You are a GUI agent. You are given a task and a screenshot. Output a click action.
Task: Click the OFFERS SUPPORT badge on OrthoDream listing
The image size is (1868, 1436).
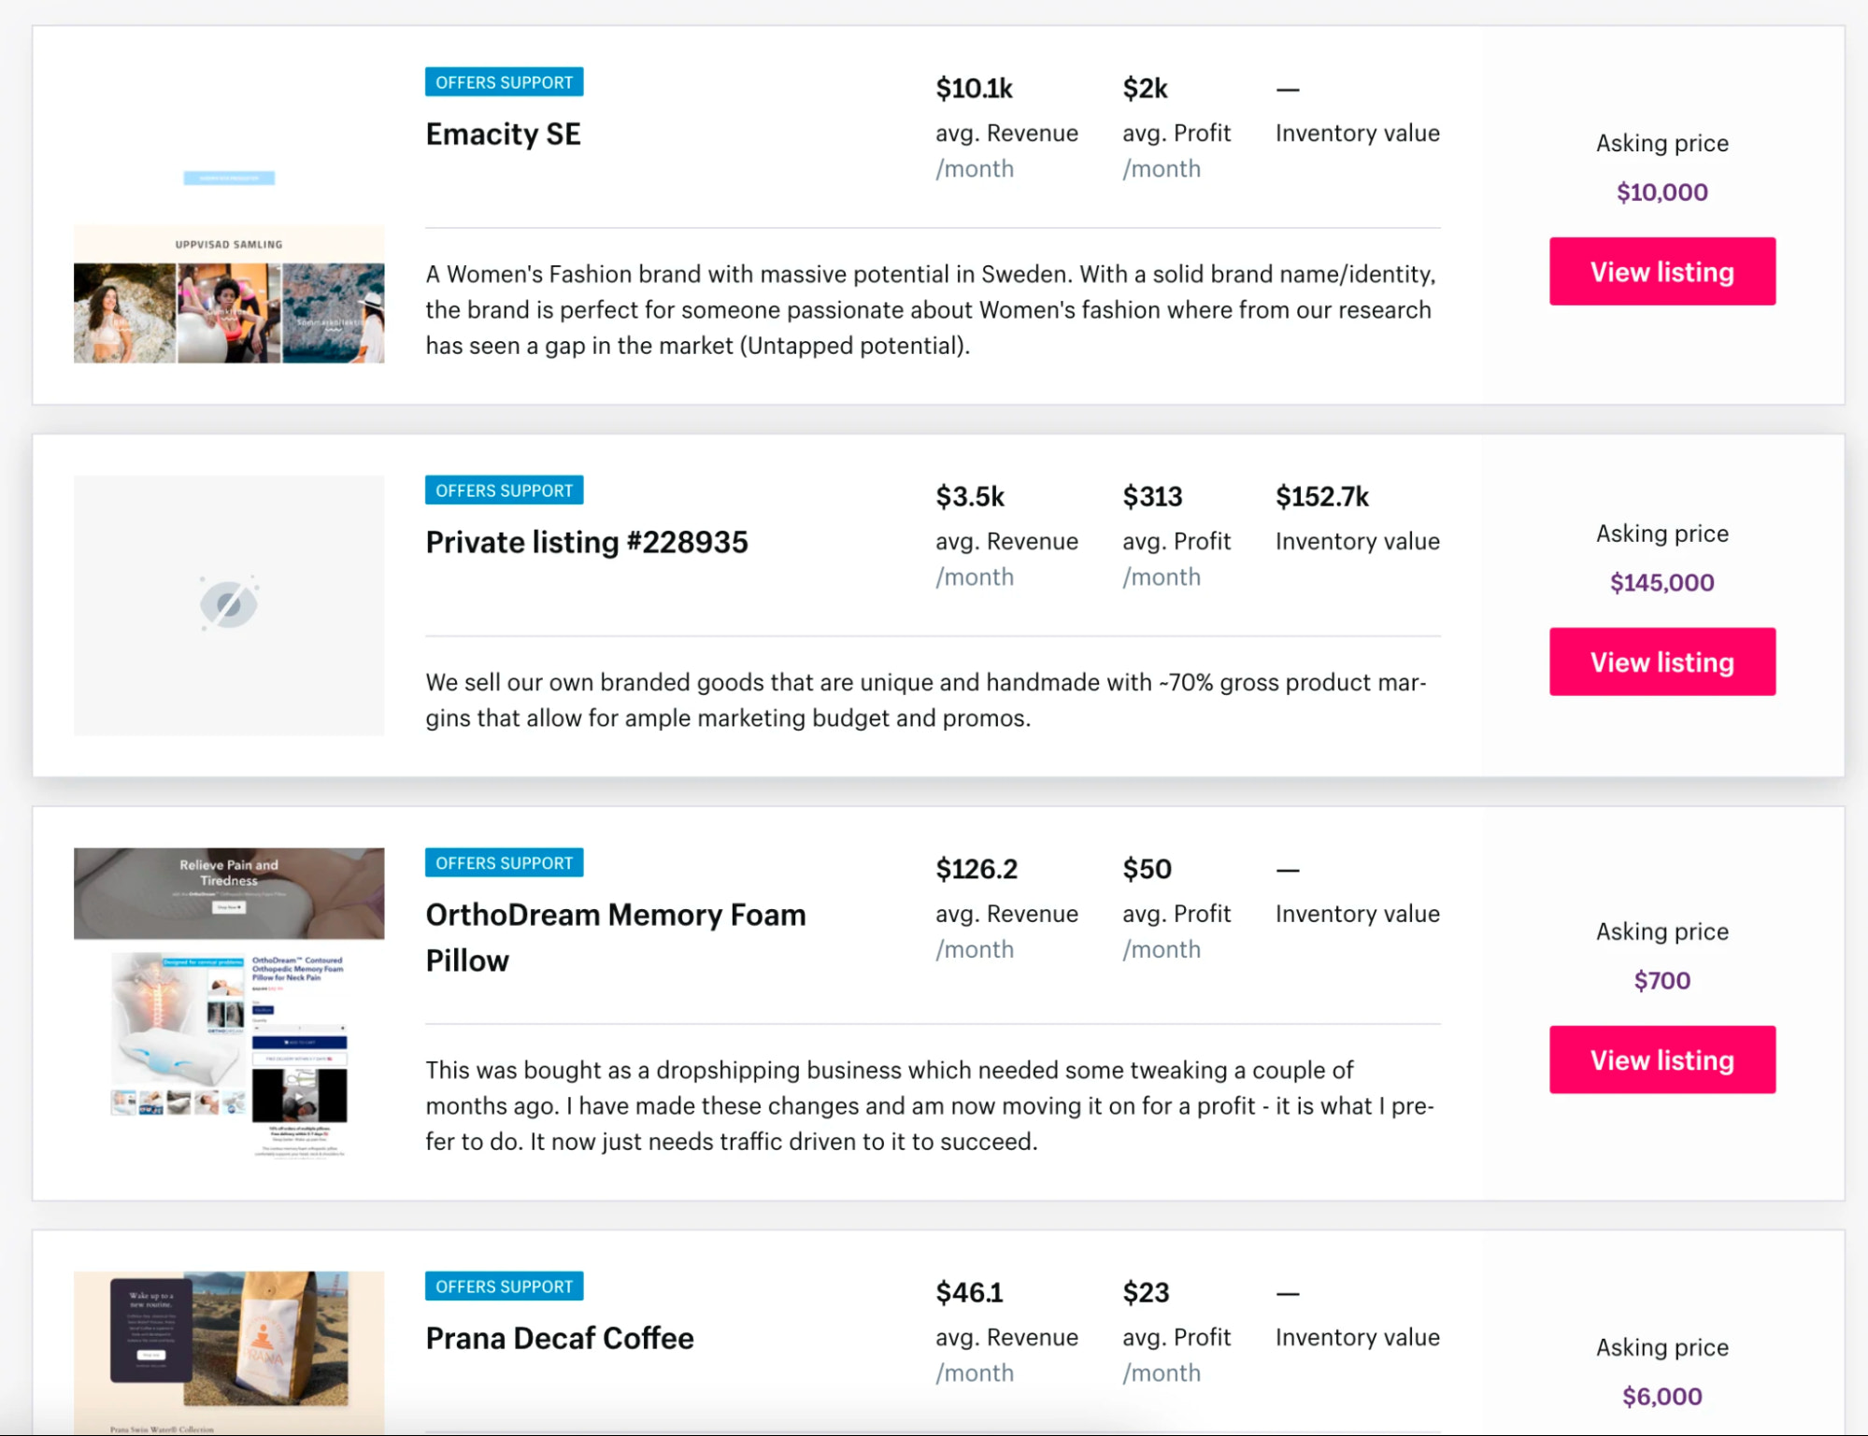click(504, 862)
